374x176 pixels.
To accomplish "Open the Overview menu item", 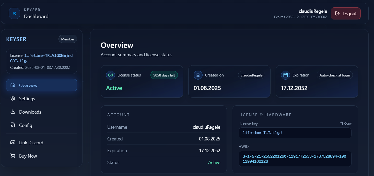I will 42,85.
